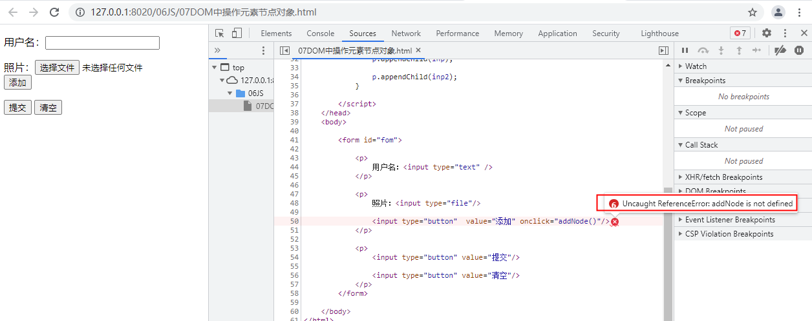Switch to the Console tab

[x=321, y=34]
